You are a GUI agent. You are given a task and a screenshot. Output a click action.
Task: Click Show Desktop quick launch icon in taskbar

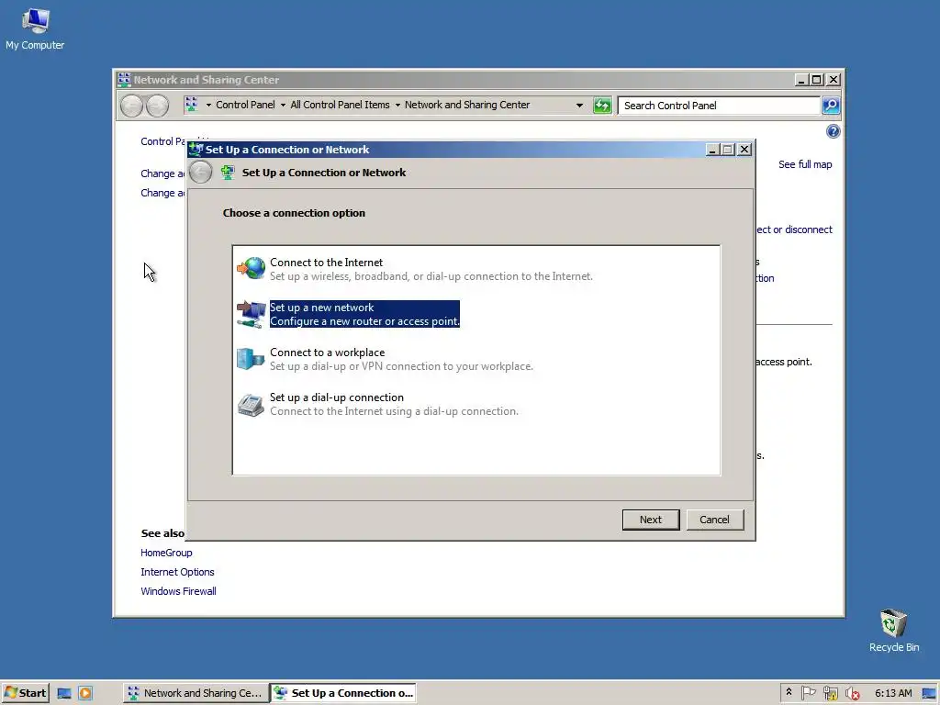pyautogui.click(x=64, y=694)
